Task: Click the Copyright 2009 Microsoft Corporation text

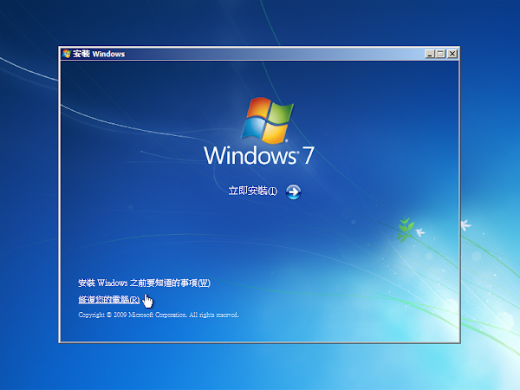Action: [x=159, y=315]
